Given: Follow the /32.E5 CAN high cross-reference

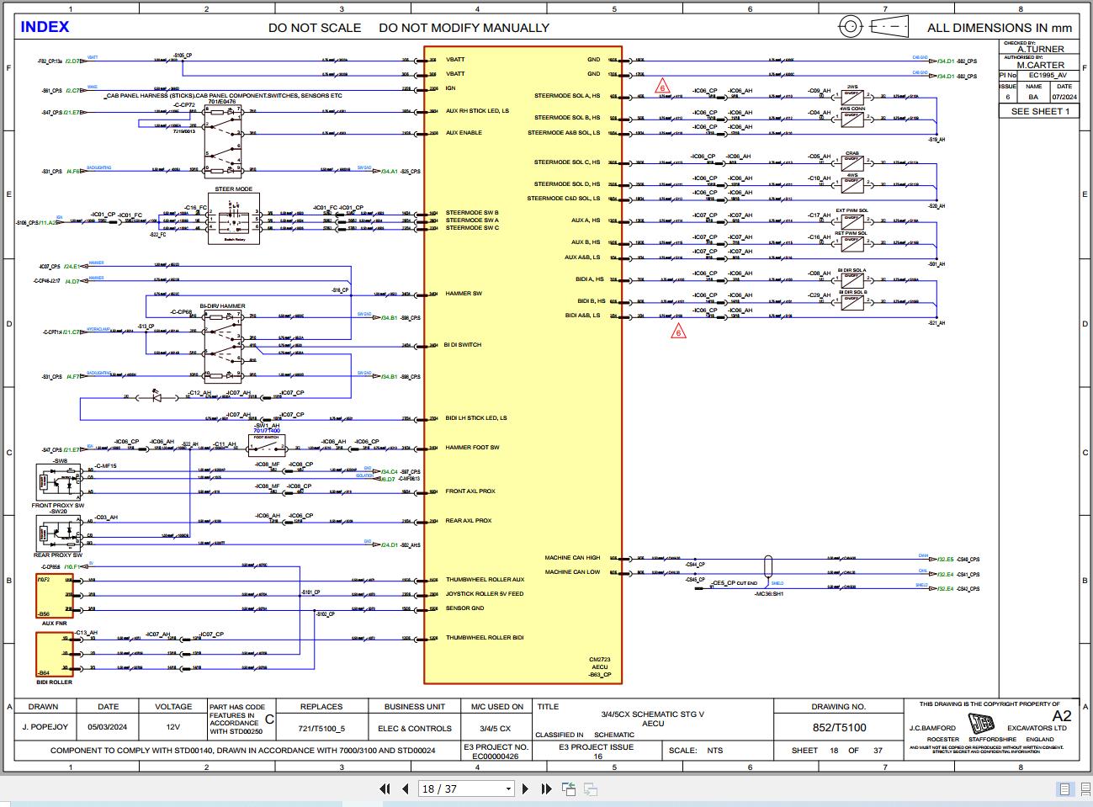Looking at the screenshot, I should click(x=946, y=560).
